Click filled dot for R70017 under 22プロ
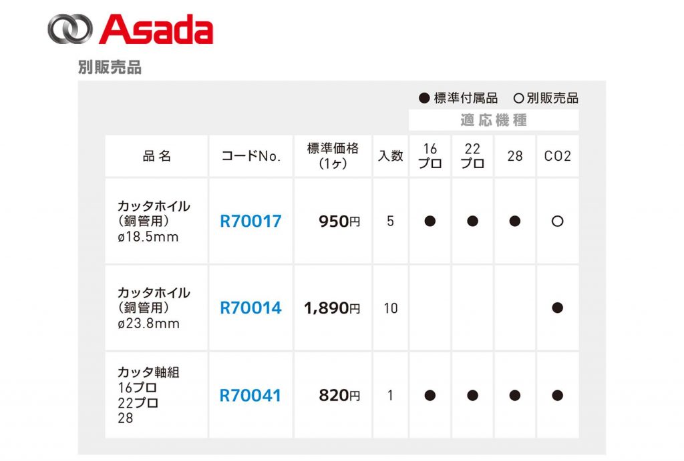Viewport: 684px width, 461px height. pos(472,221)
